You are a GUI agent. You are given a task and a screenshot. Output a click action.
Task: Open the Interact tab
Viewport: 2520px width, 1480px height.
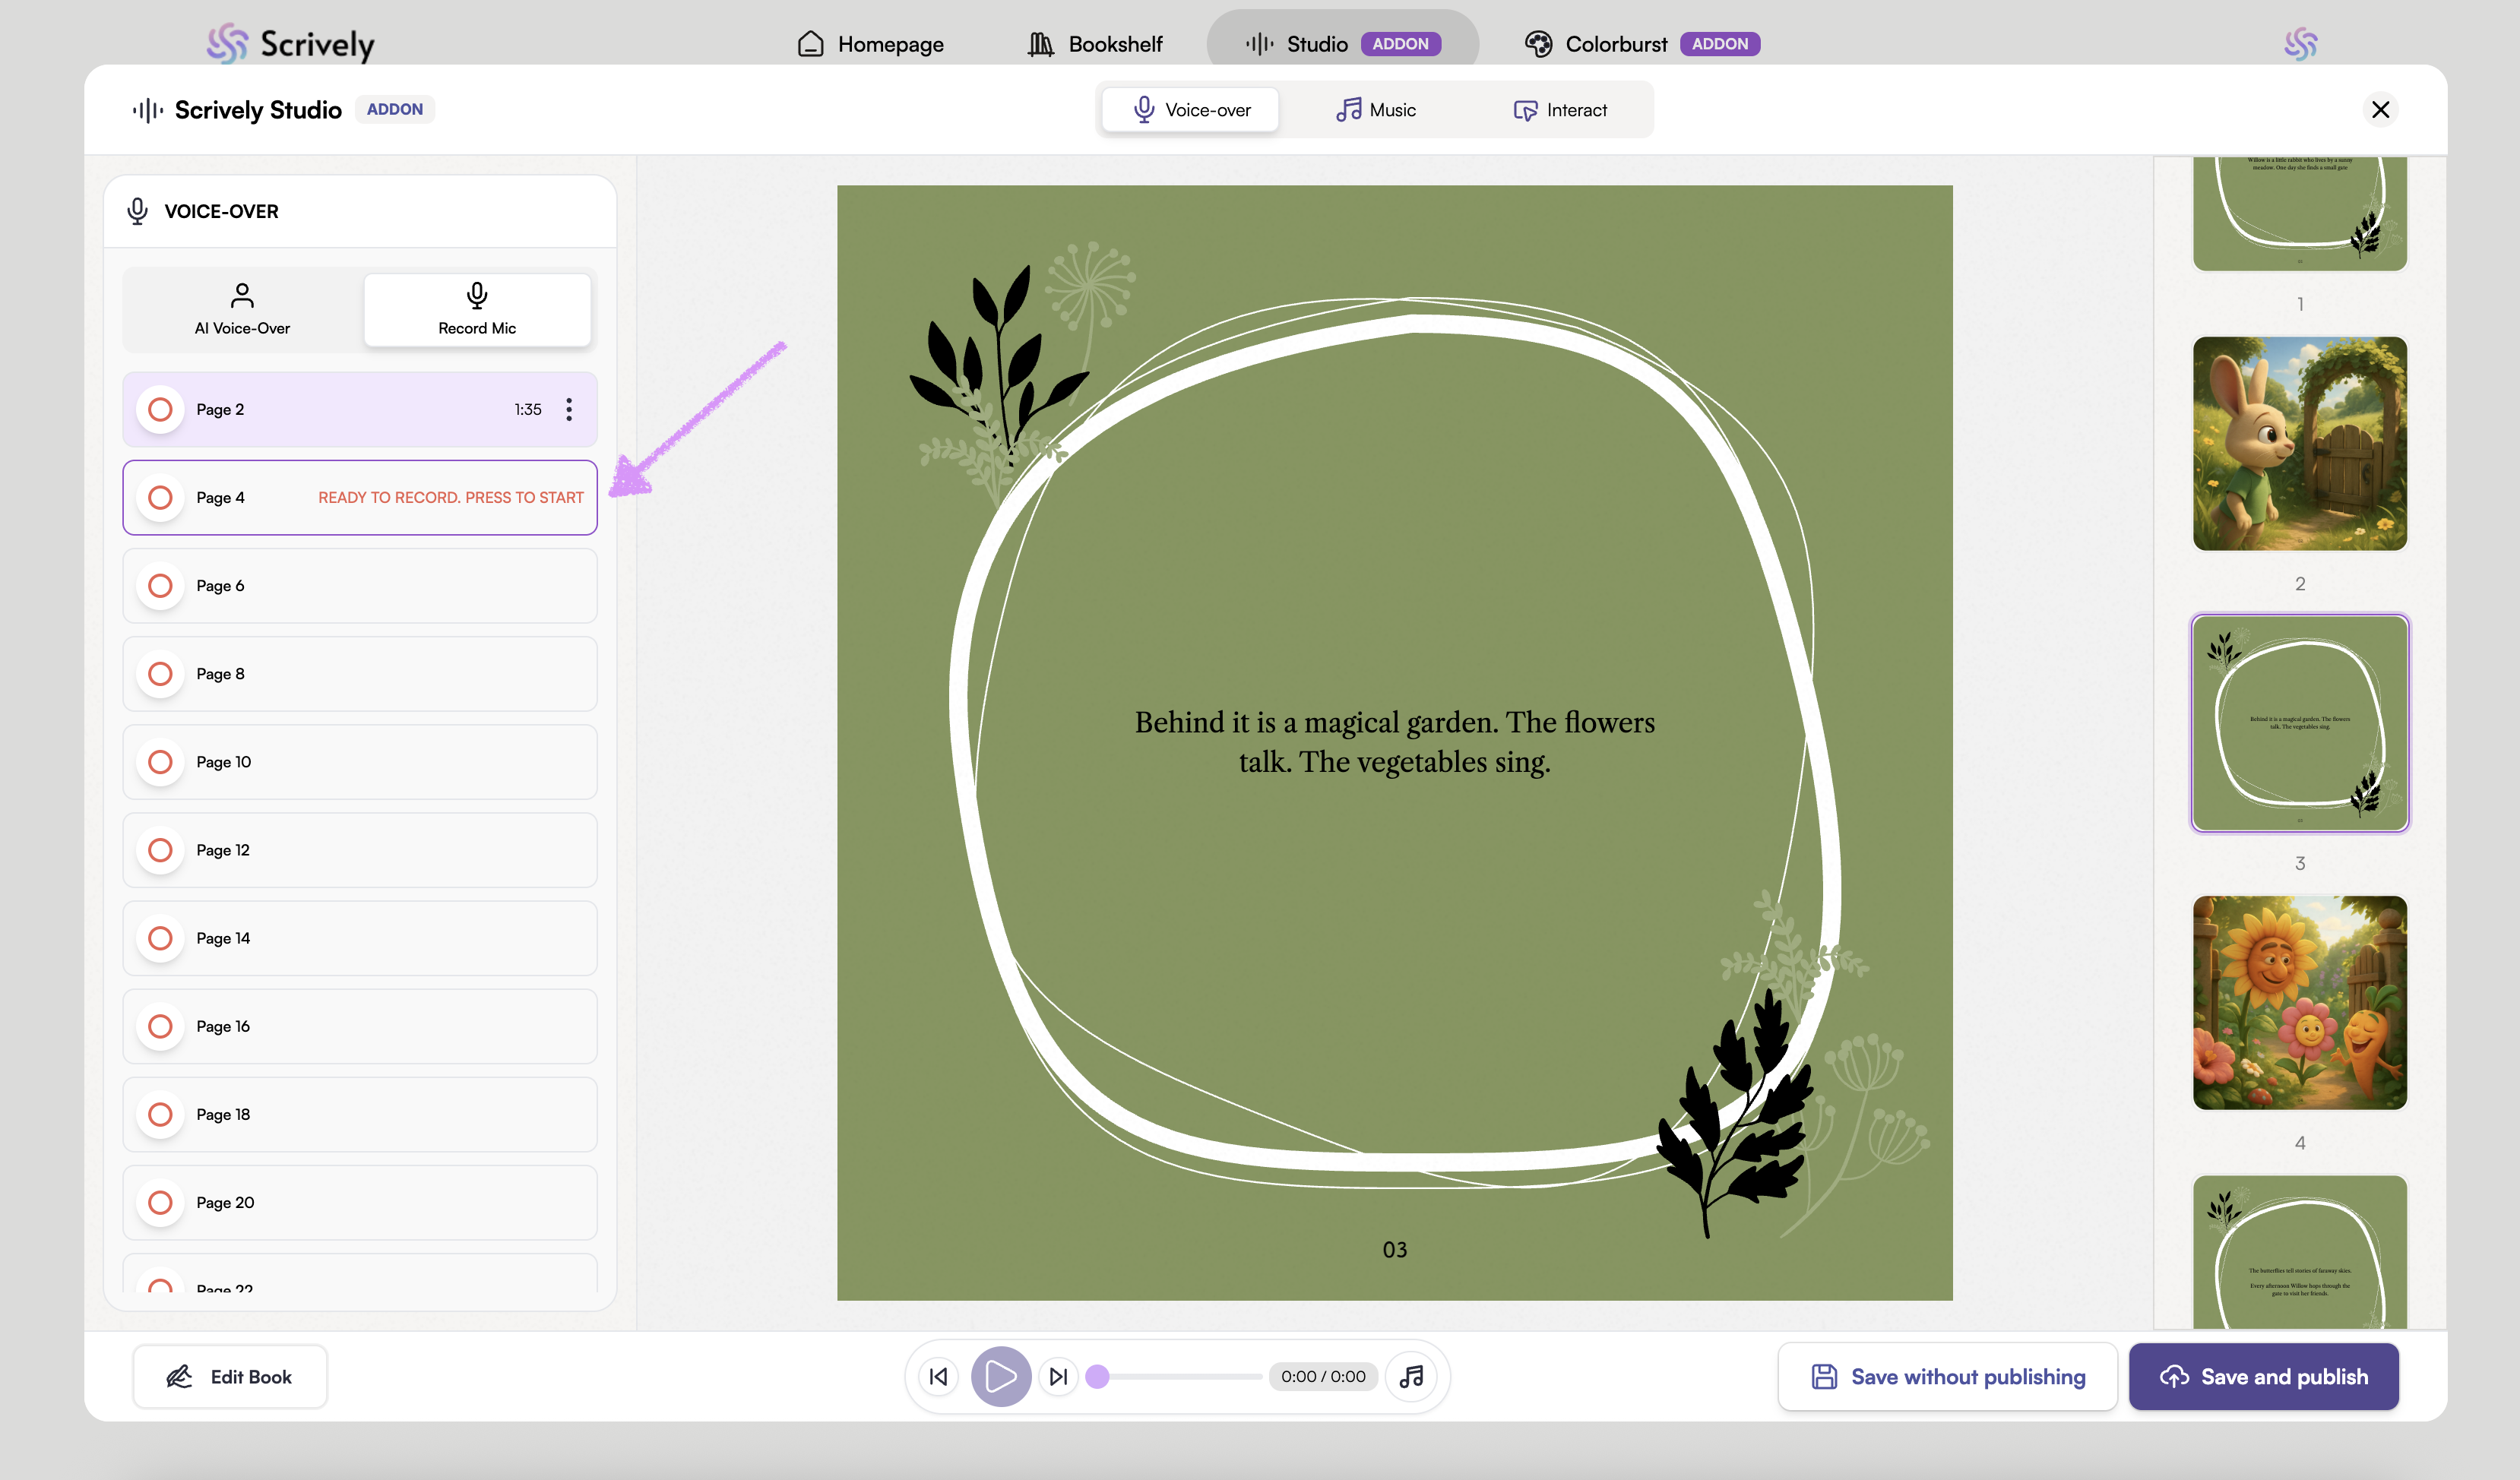click(1560, 110)
